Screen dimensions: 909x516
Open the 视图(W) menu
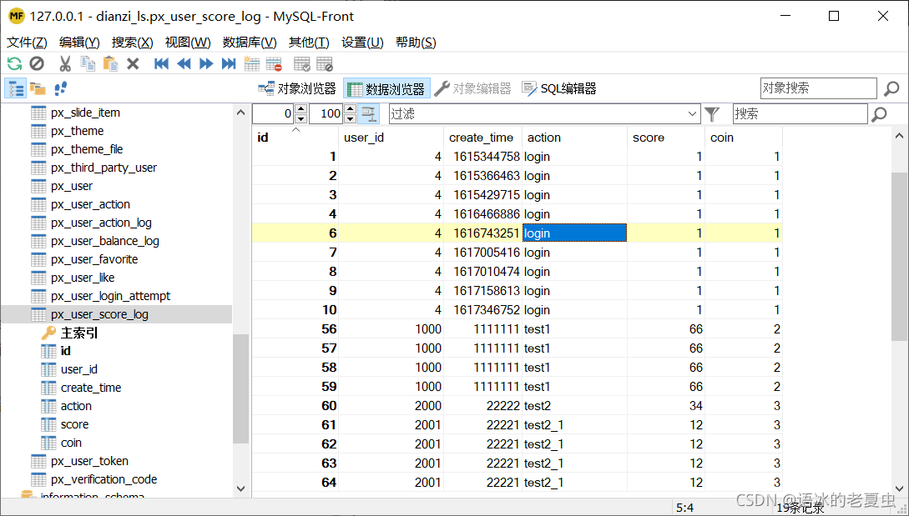(188, 43)
